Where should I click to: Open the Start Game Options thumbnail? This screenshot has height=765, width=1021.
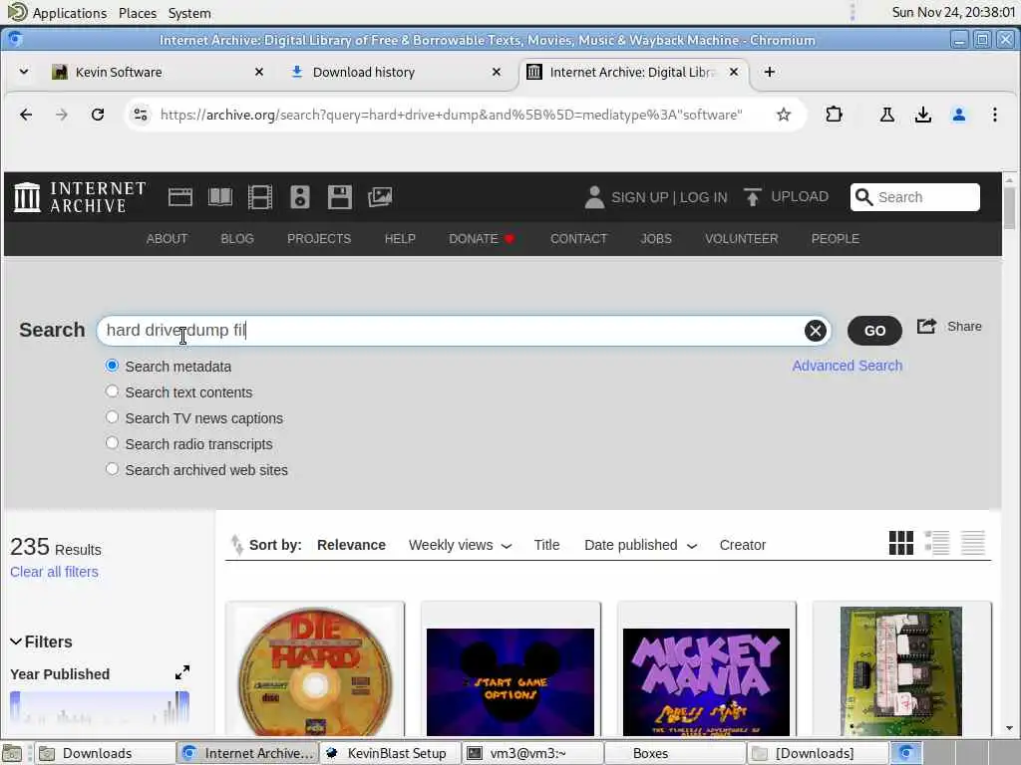pyautogui.click(x=510, y=681)
